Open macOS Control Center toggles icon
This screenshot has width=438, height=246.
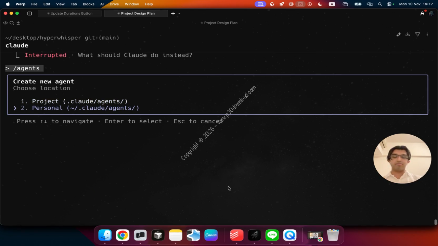(x=390, y=4)
